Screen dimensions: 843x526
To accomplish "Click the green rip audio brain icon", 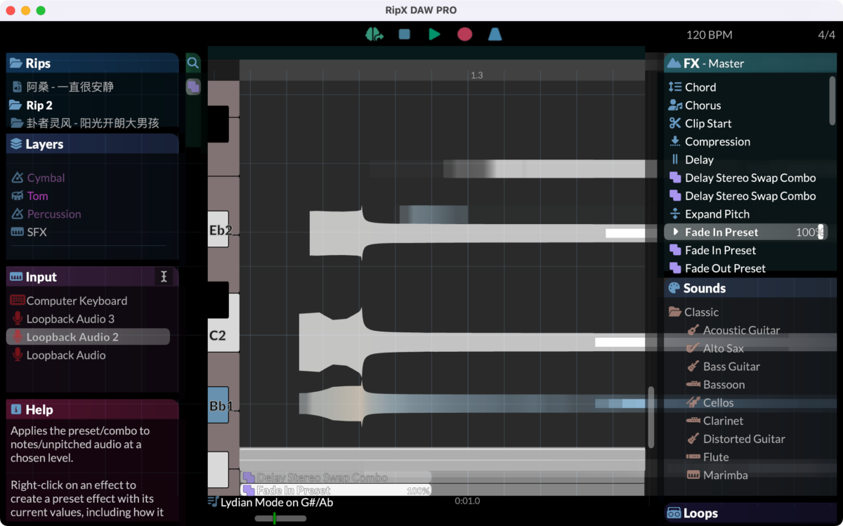I will (374, 34).
